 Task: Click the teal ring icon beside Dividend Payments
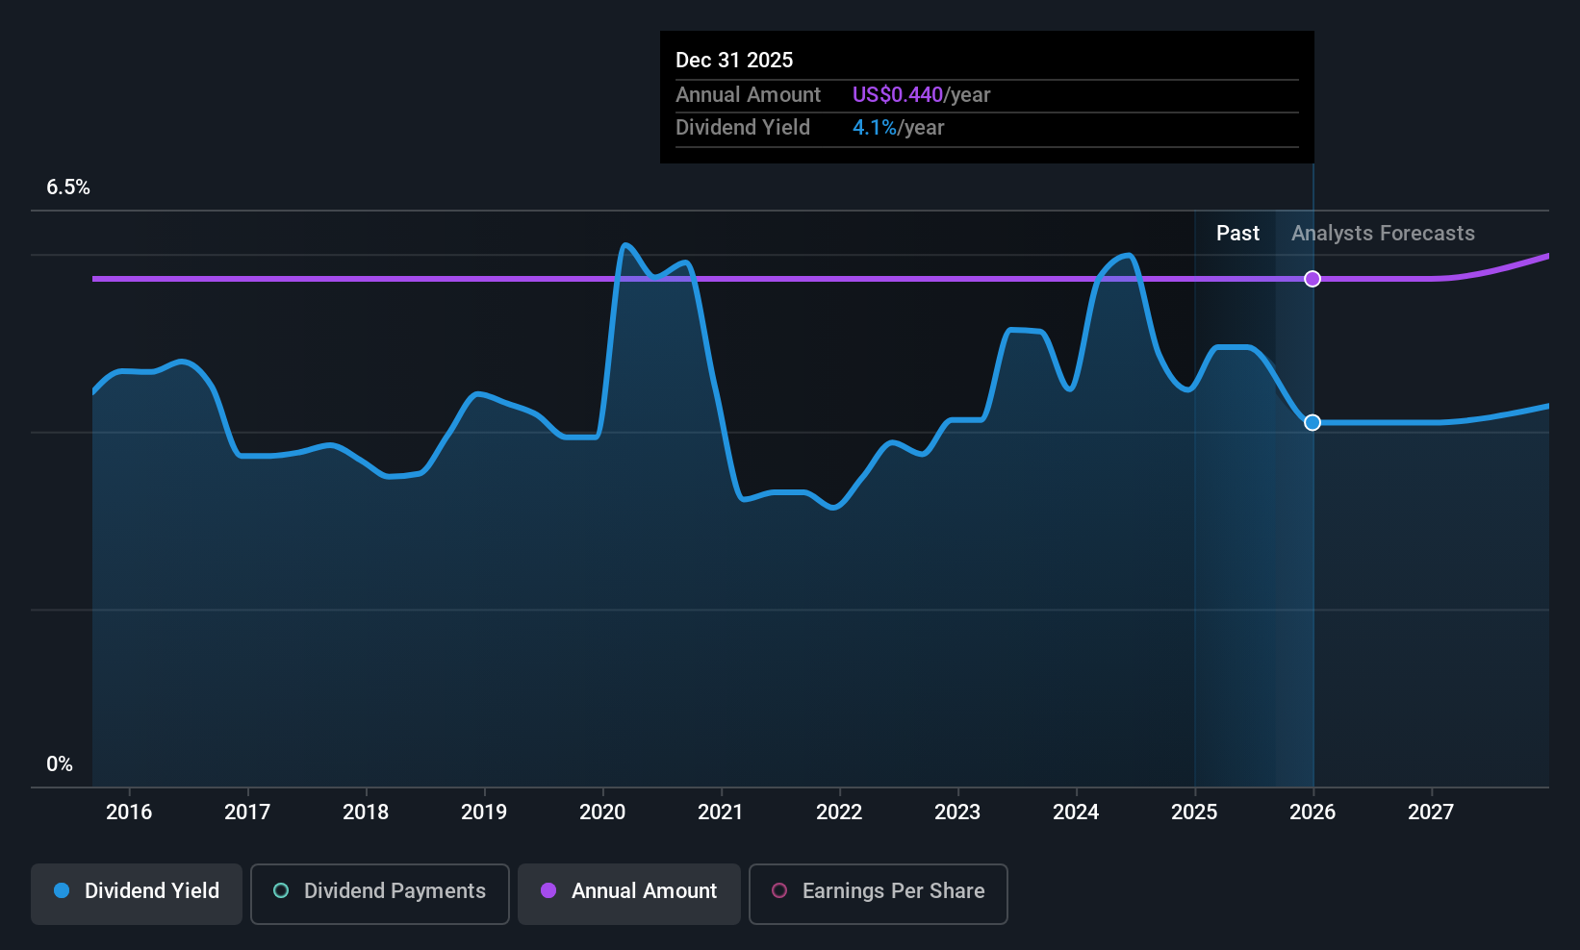pos(281,891)
